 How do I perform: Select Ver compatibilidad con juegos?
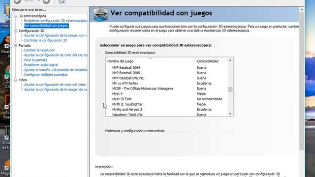[46, 26]
